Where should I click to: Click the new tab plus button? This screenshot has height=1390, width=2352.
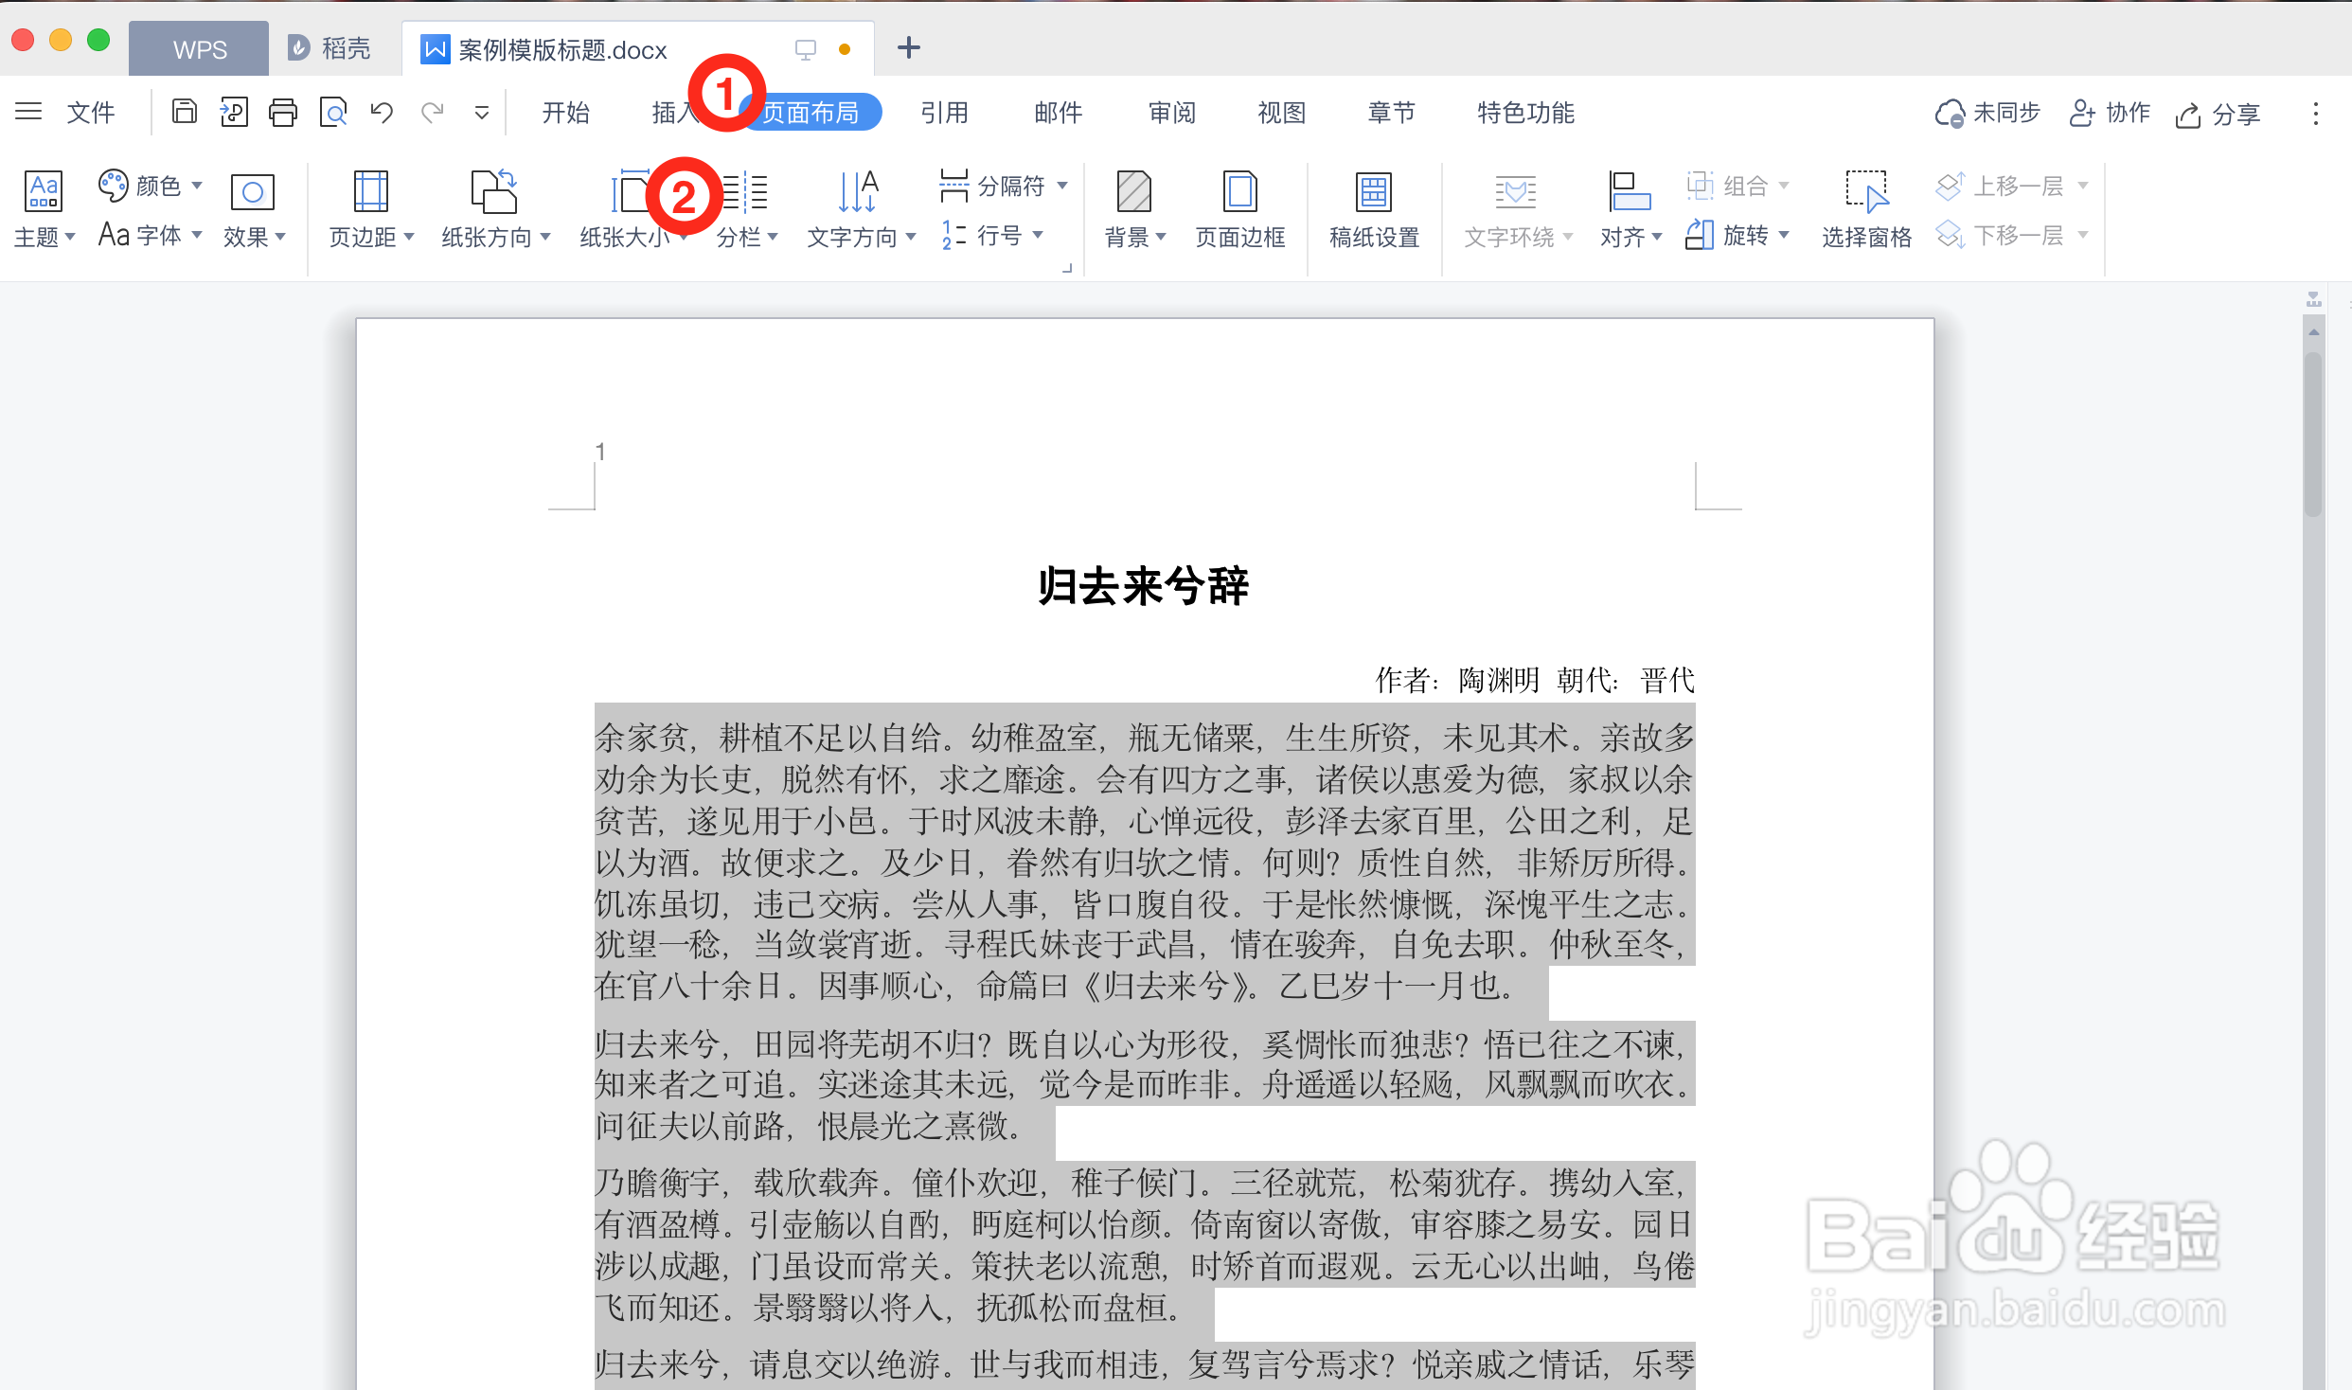pos(908,47)
